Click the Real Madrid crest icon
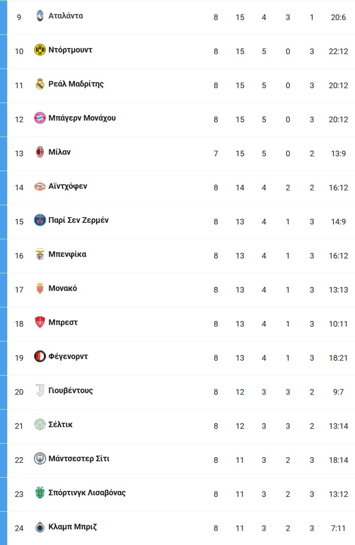Image resolution: width=355 pixels, height=545 pixels. click(40, 84)
